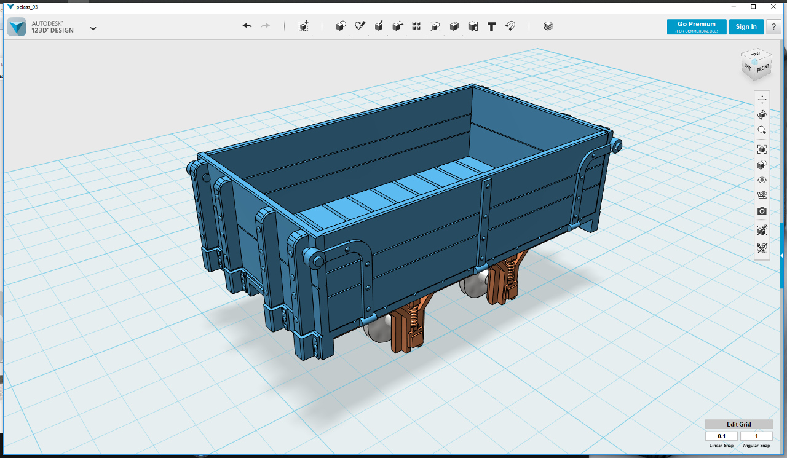The width and height of the screenshot is (787, 458).
Task: Select the Text tool
Action: 491,26
